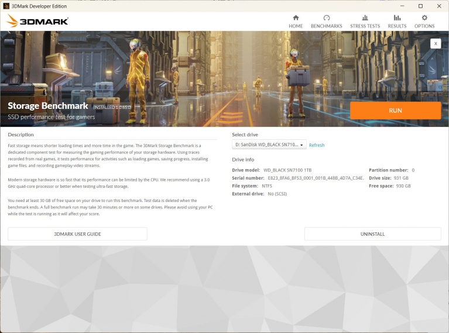Click the BENCHMARKS menu label
Viewport: 449px width, 333px height.
[x=327, y=26]
